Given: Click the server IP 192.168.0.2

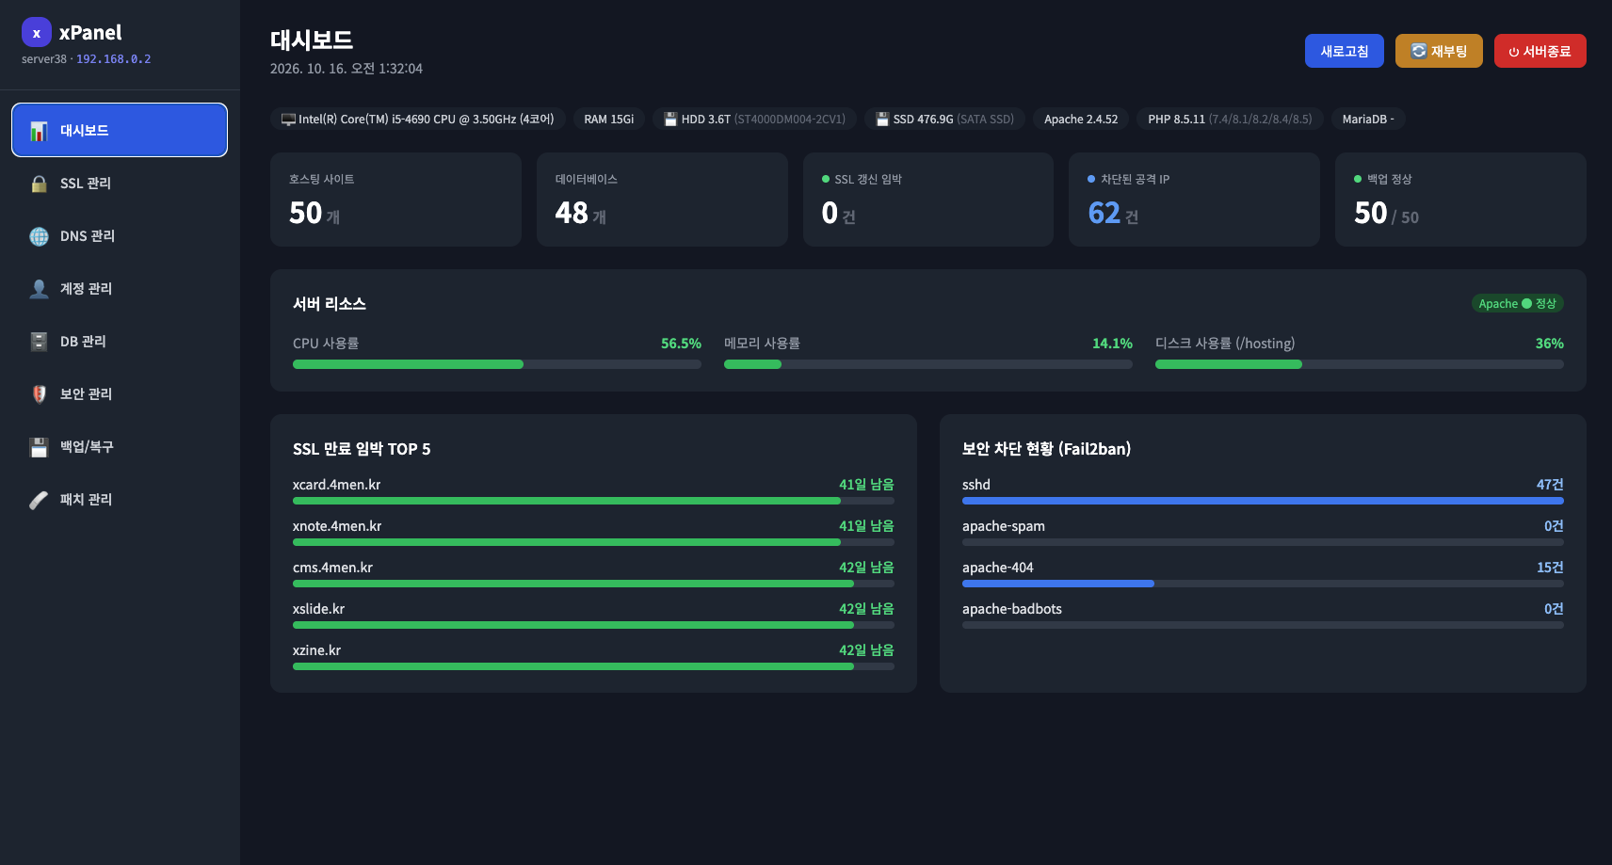Looking at the screenshot, I should coord(113,59).
